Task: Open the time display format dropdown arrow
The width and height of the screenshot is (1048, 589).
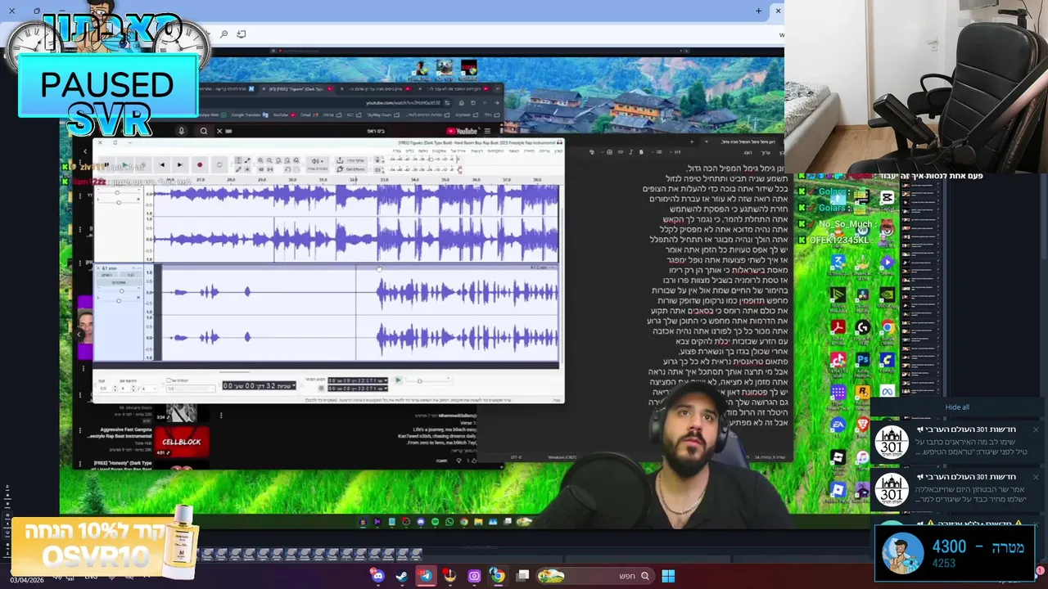Action: [x=294, y=385]
